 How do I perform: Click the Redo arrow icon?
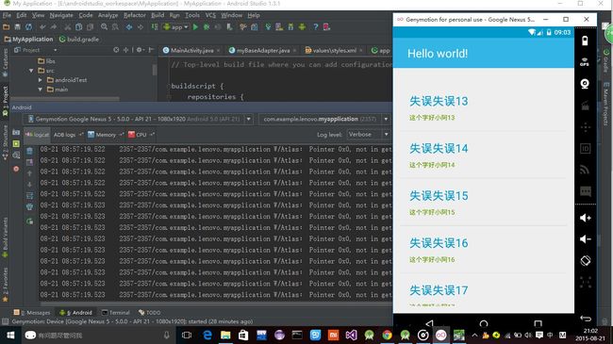pos(54,27)
